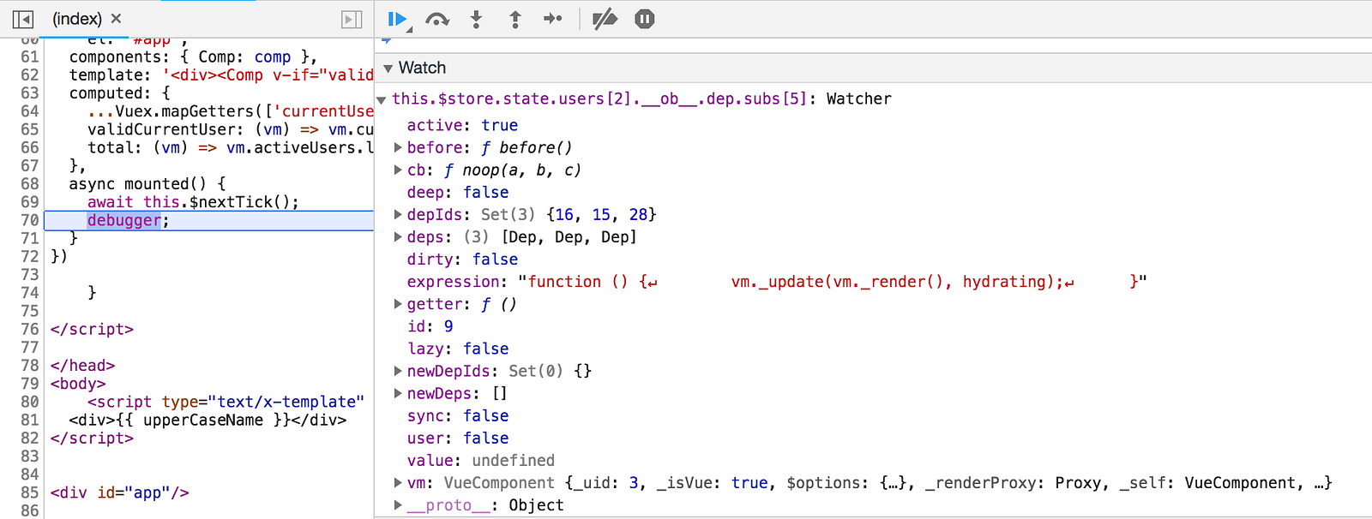Select the expression property string
The height and width of the screenshot is (519, 1372).
pos(776,281)
